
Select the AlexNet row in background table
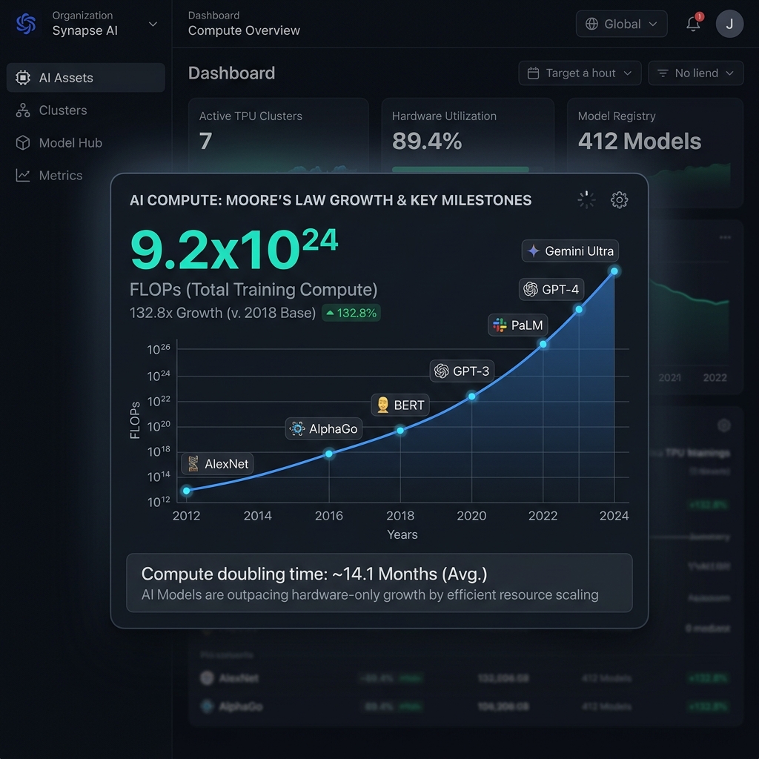(465, 678)
